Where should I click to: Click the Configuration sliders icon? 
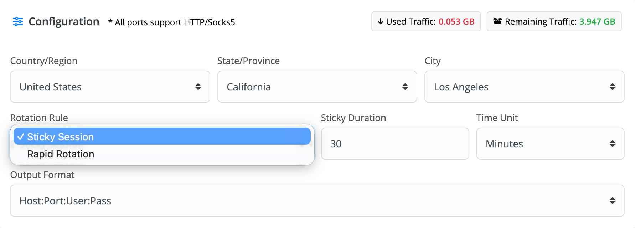18,22
